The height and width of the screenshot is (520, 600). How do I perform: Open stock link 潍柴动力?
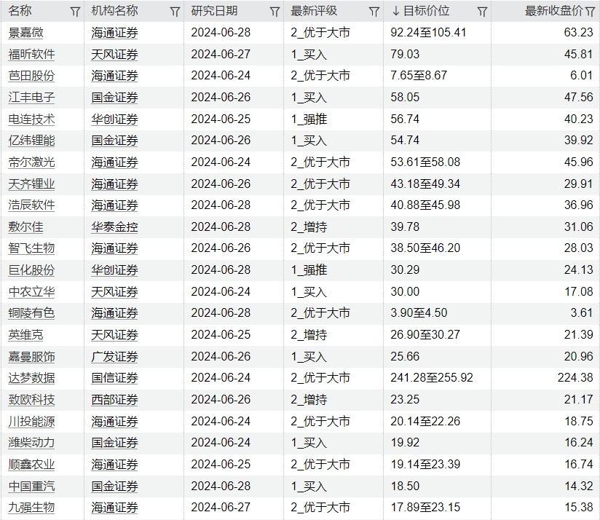(x=32, y=442)
